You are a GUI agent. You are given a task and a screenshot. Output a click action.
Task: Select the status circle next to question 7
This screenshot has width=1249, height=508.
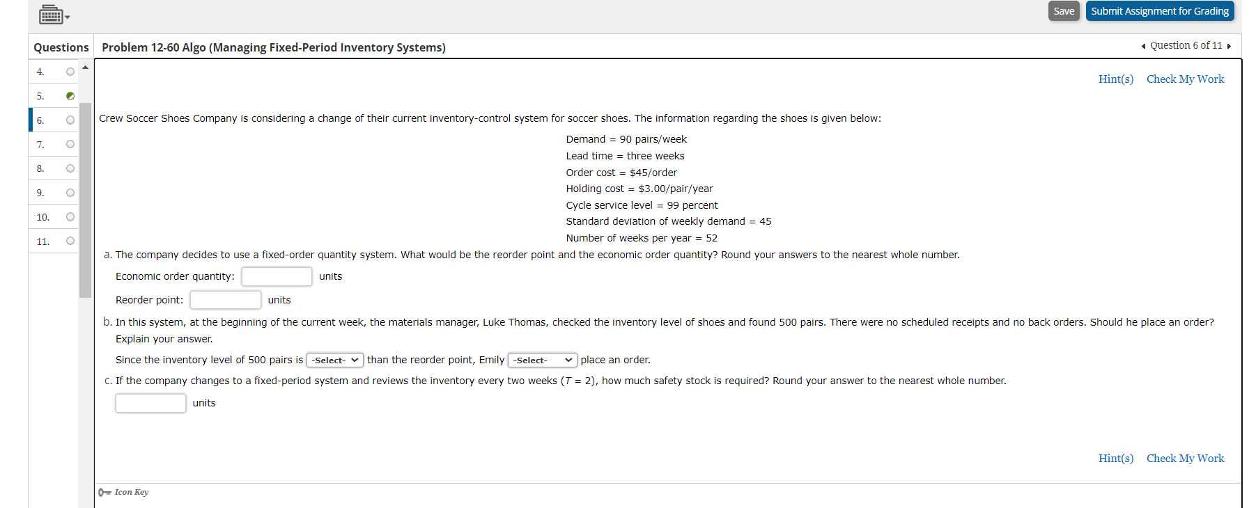click(70, 144)
